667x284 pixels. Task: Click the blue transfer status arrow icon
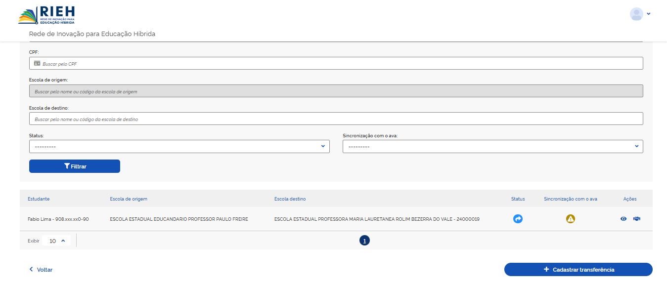[x=518, y=219]
